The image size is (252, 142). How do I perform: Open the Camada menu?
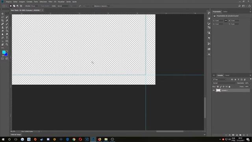[x=30, y=2]
